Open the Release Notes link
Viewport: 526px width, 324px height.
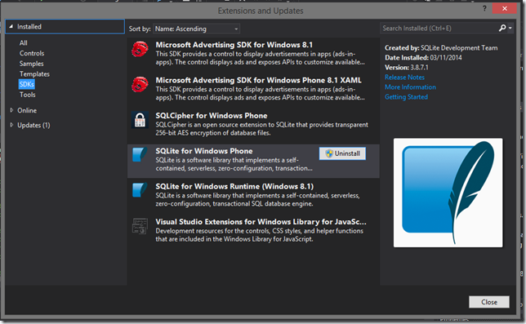404,78
